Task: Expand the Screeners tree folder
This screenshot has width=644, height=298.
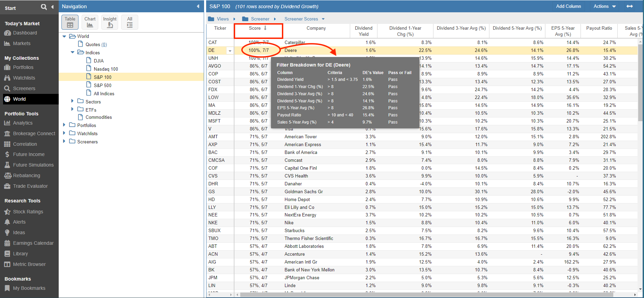Action: click(64, 141)
